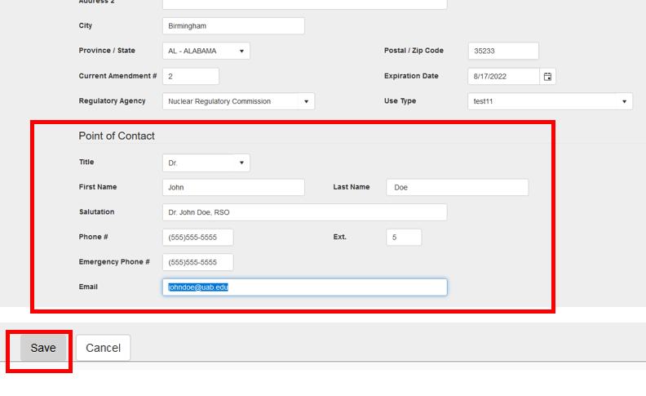Expand the Title dropdown showing Dr.

pos(206,163)
